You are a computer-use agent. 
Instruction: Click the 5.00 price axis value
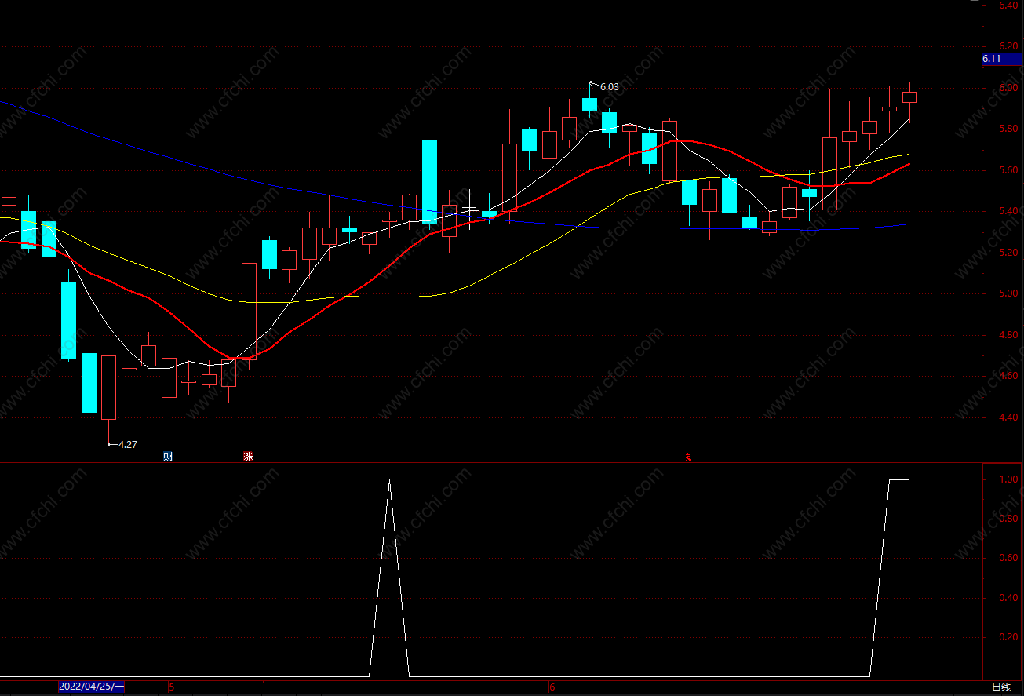point(1008,293)
